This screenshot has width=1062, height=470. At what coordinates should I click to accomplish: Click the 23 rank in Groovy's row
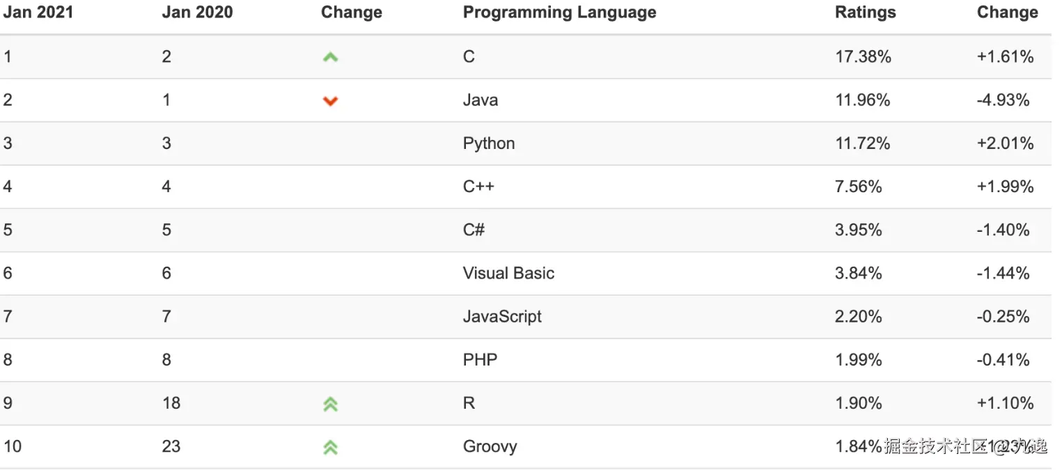[171, 446]
